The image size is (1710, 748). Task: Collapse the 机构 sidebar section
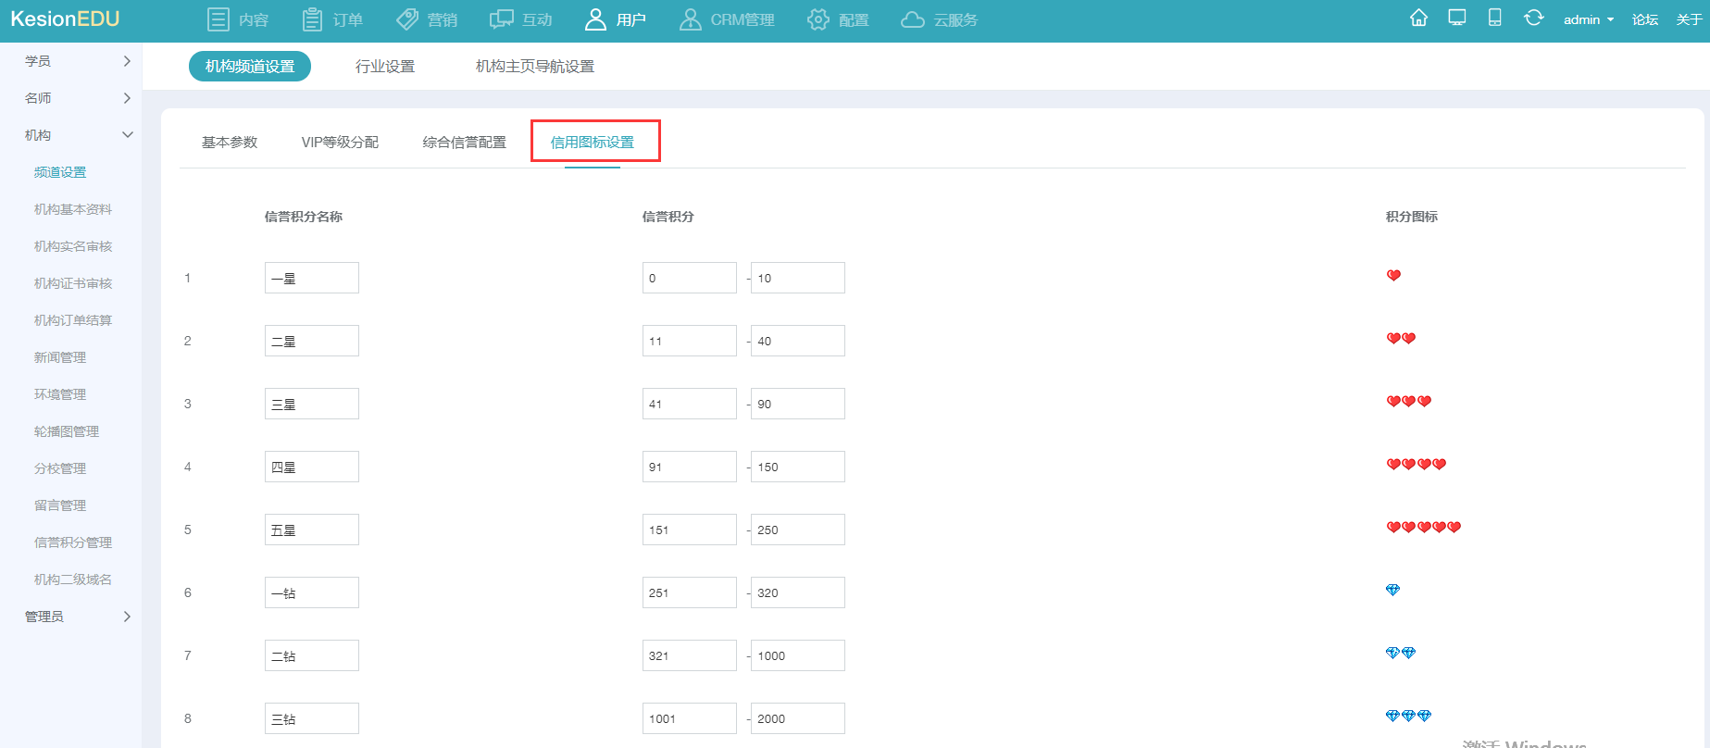pyautogui.click(x=78, y=135)
